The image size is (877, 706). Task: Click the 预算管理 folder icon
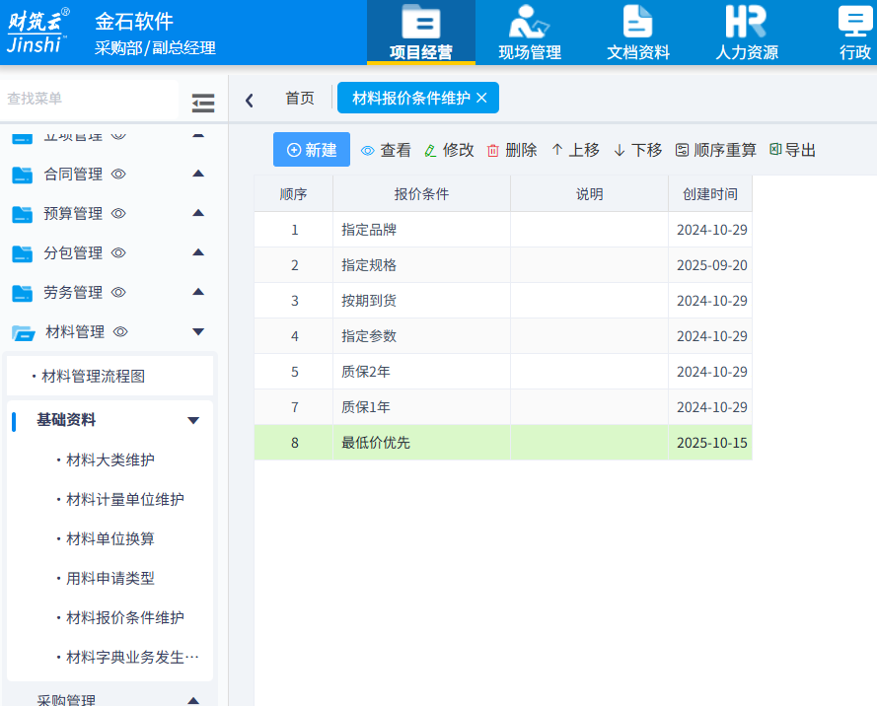tap(23, 214)
